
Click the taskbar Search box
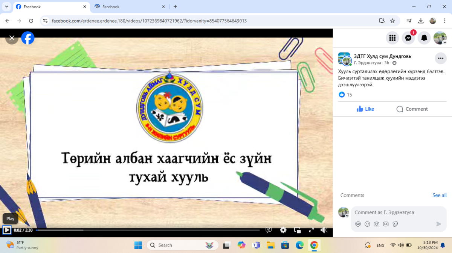click(183, 245)
